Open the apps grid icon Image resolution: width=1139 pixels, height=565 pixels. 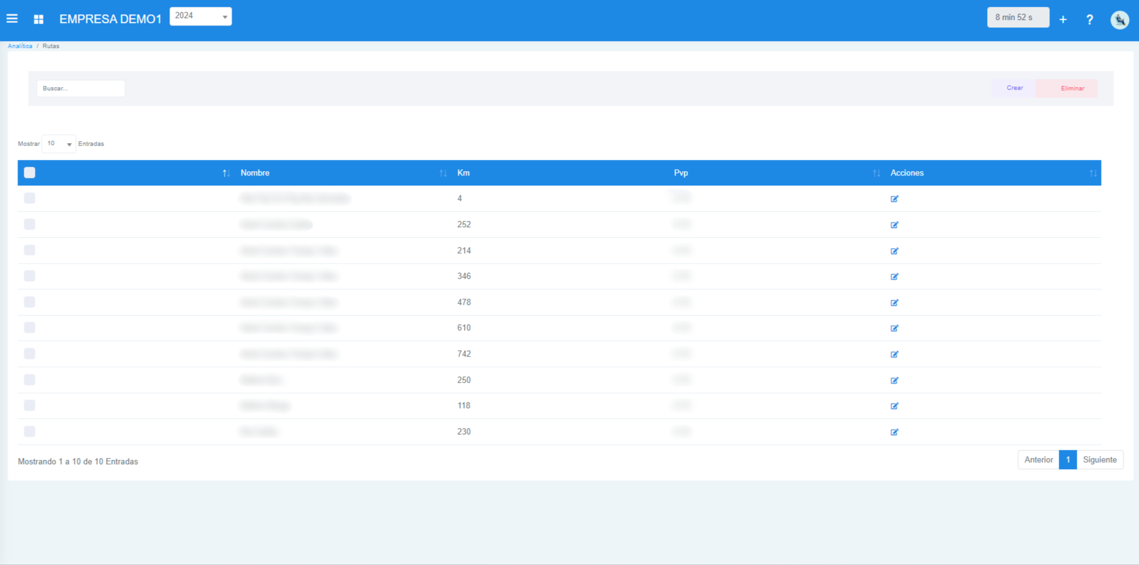[x=39, y=19]
